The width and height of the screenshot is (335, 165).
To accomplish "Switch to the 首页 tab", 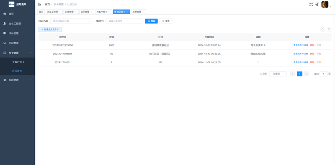I will (x=41, y=12).
